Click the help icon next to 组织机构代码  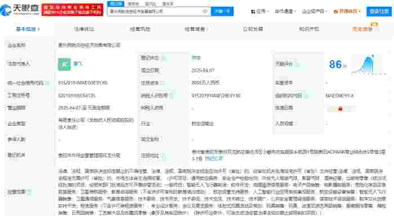click(x=306, y=96)
